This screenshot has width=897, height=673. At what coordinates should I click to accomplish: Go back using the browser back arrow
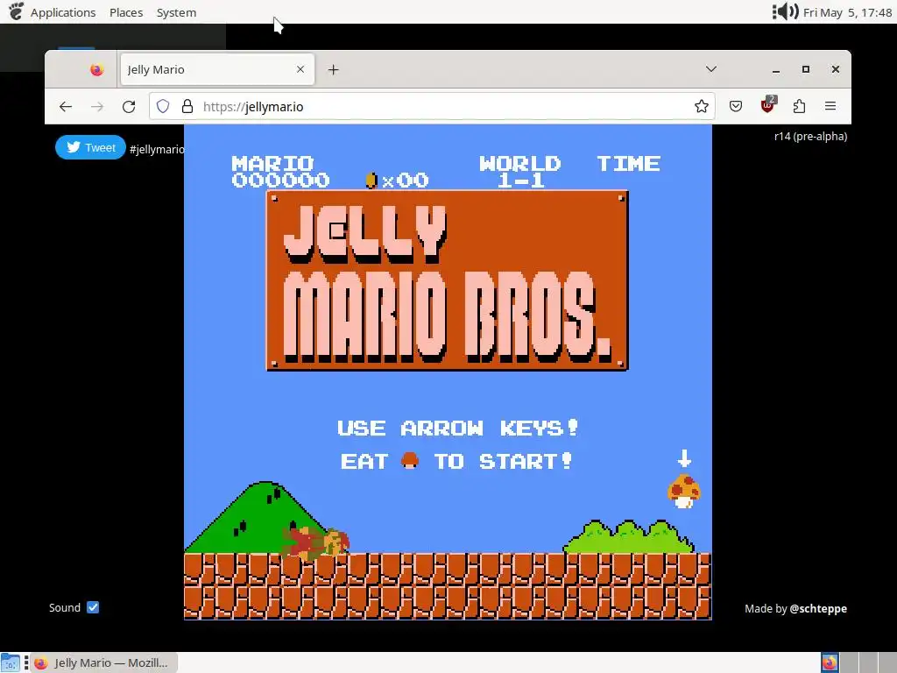pyautogui.click(x=66, y=106)
